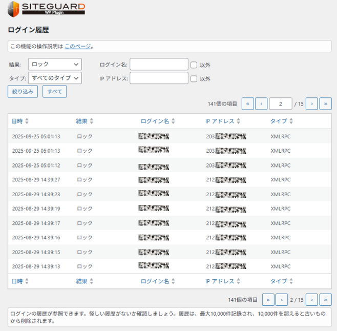Sort by 日時 column in table header

pyautogui.click(x=20, y=121)
